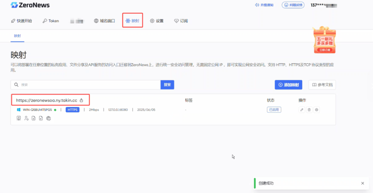Click the ZeroNews logo

[30, 5]
